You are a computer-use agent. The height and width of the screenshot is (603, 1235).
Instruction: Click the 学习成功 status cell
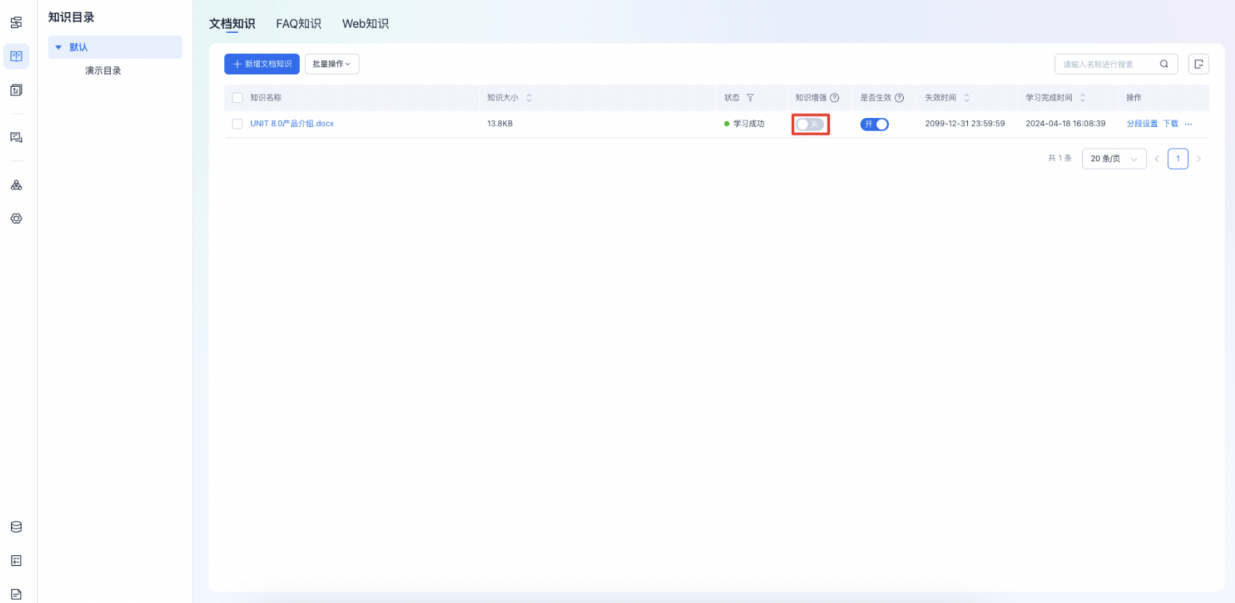click(x=744, y=124)
